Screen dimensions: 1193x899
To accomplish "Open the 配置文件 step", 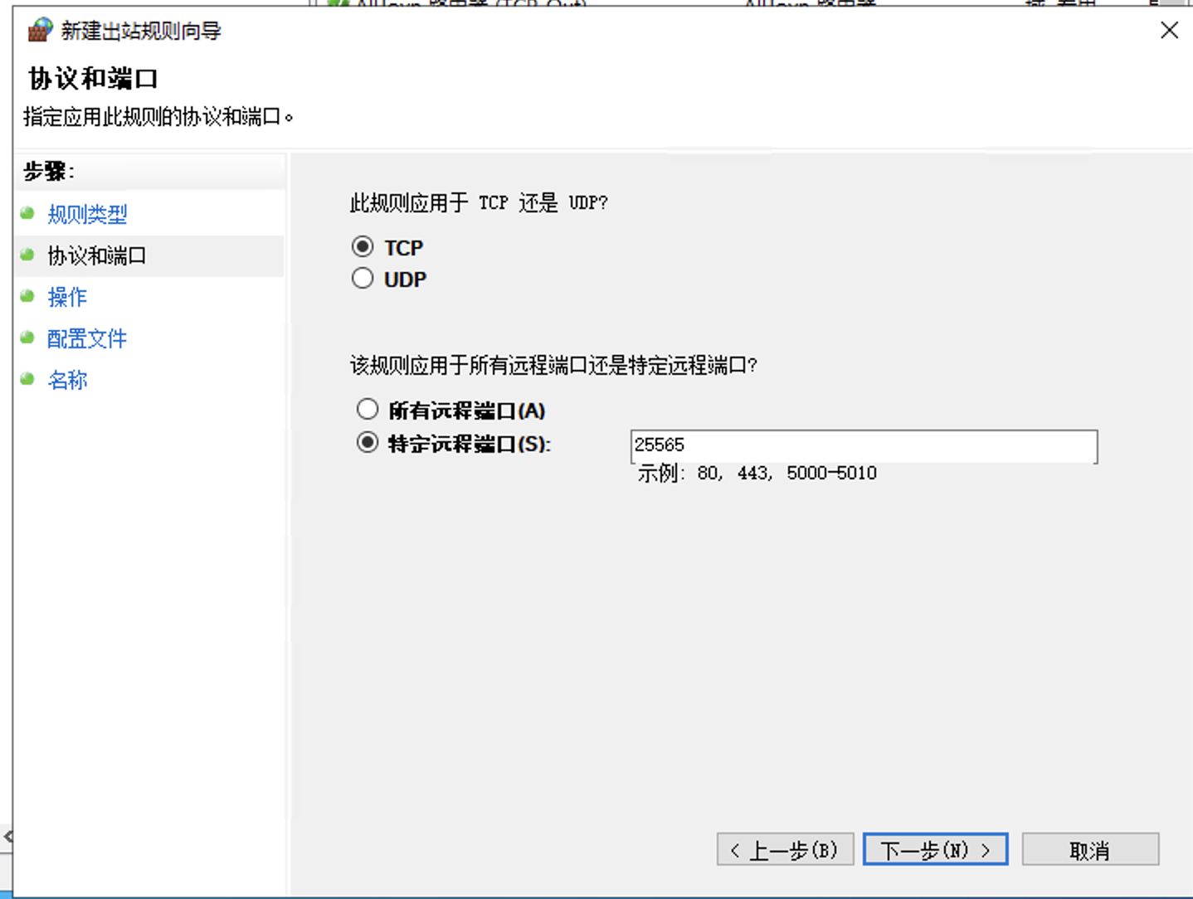I will click(x=87, y=338).
